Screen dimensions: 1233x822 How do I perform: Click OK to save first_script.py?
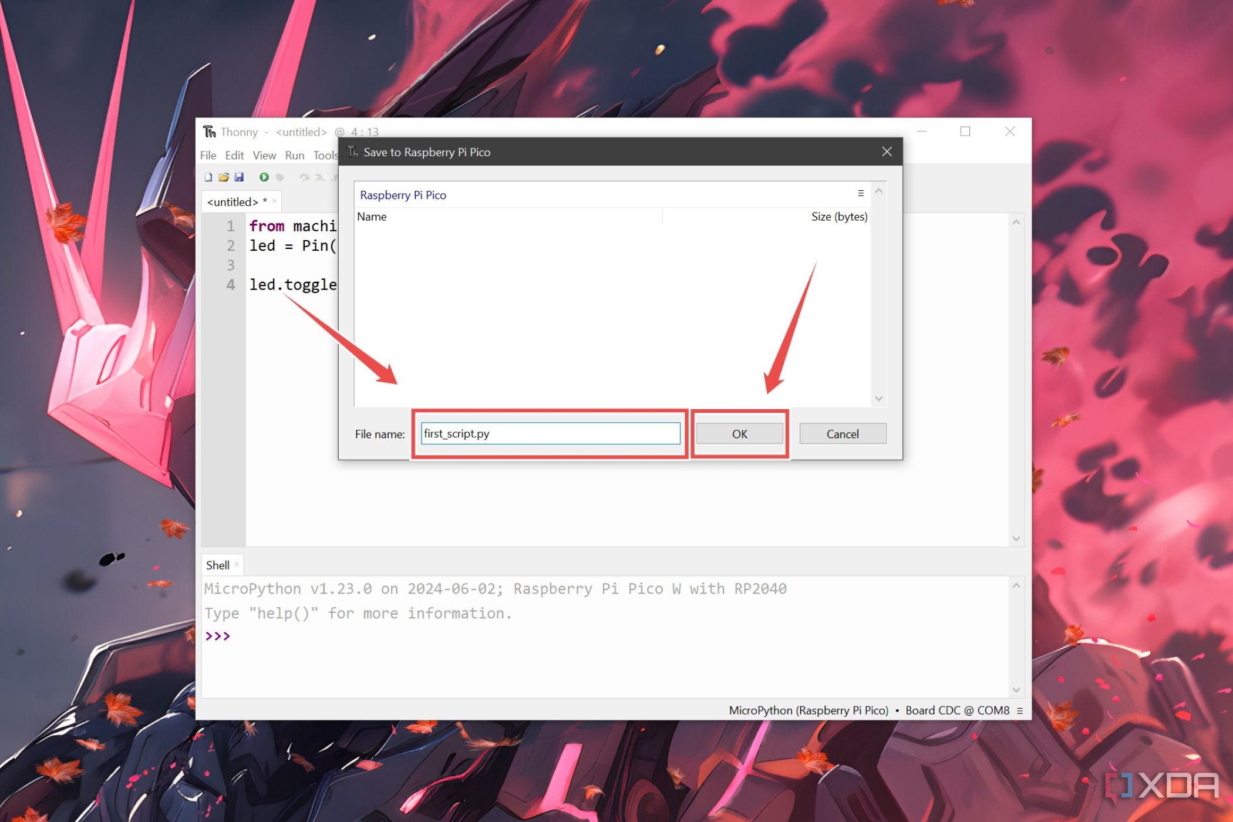point(739,433)
